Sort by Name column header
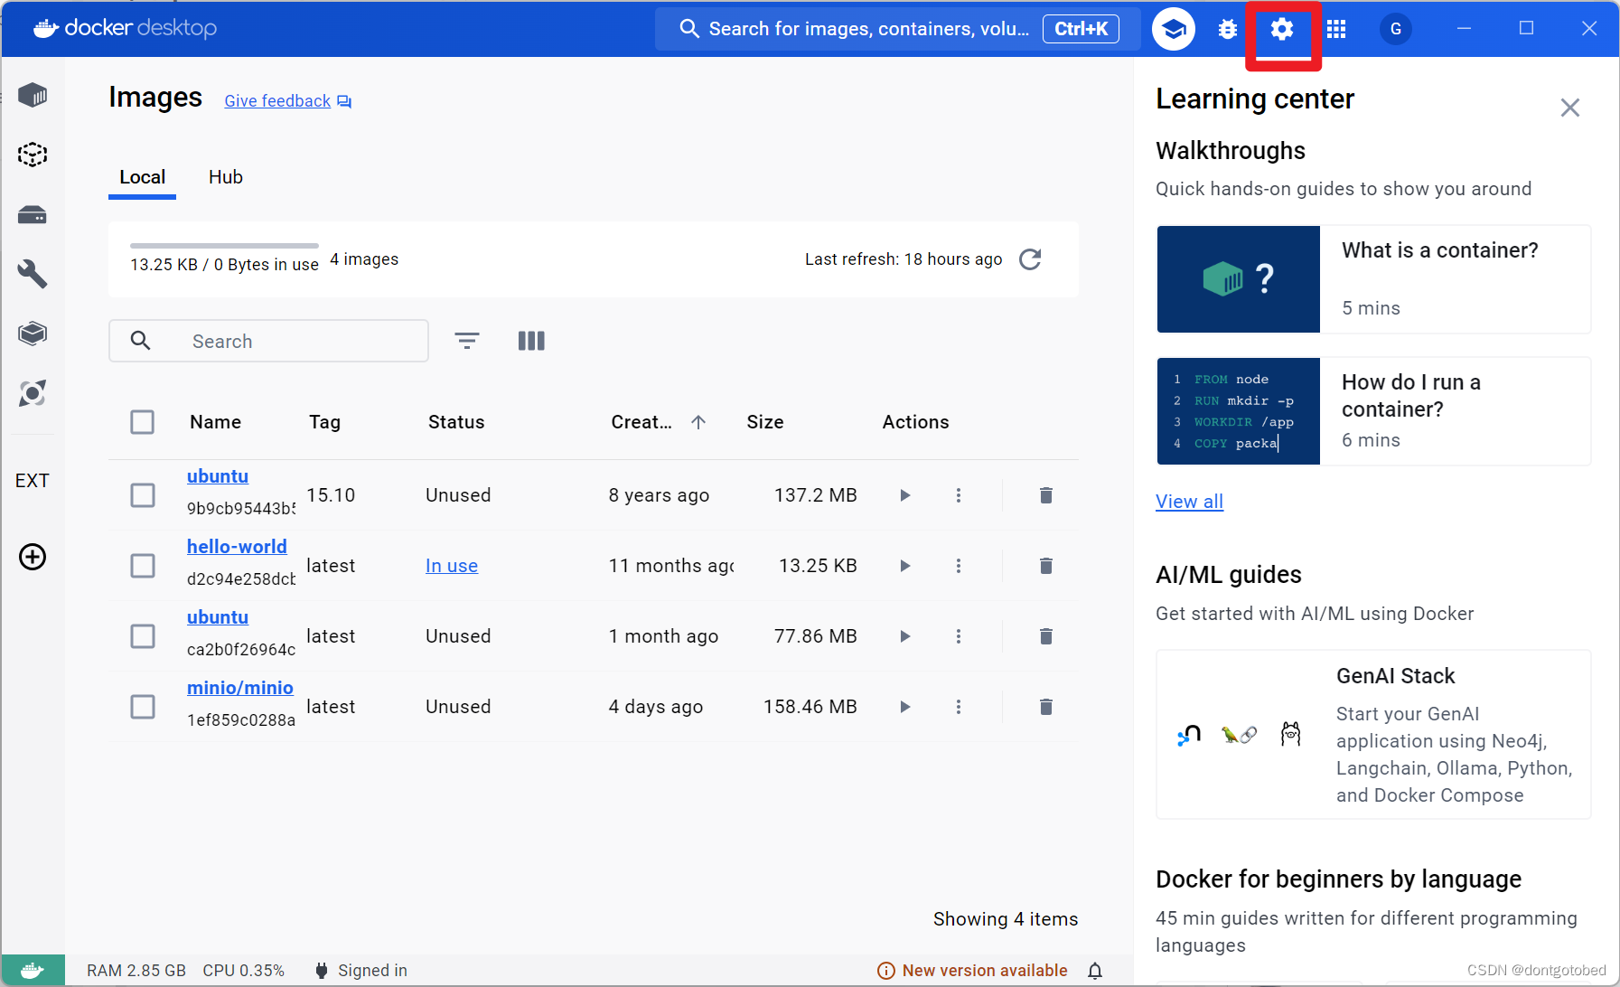This screenshot has width=1620, height=987. (215, 422)
